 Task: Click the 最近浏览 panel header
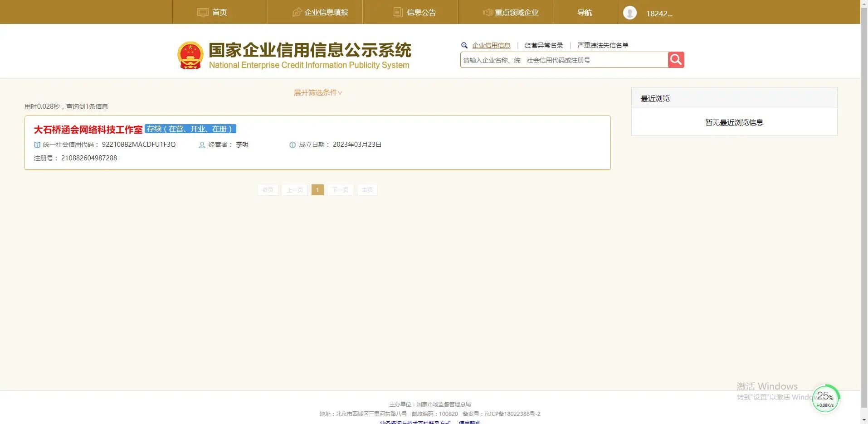tap(734, 98)
